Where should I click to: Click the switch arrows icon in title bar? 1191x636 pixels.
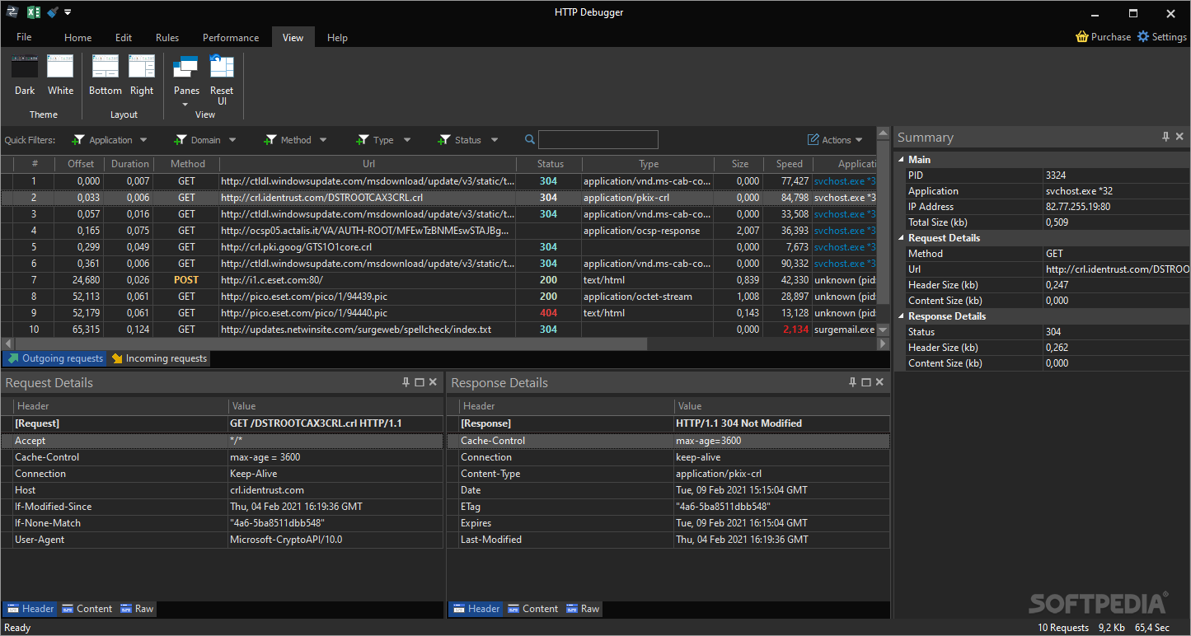click(x=12, y=12)
